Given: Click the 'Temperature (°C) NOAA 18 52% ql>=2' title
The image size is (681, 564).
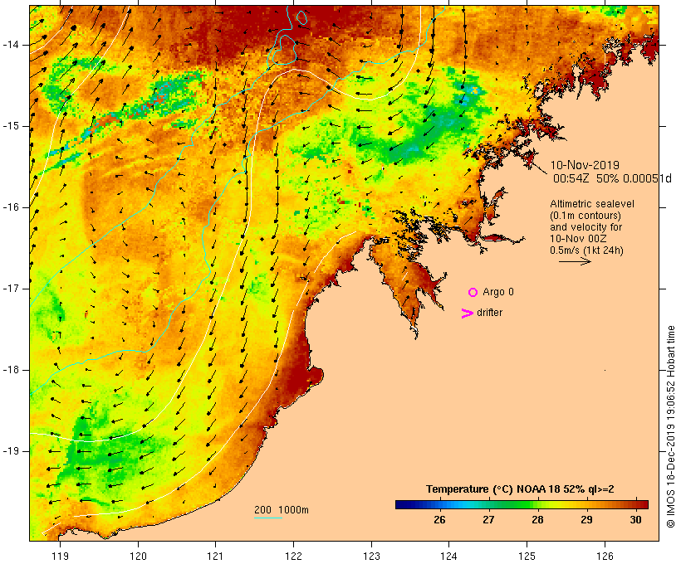Looking at the screenshot, I should click(x=520, y=489).
